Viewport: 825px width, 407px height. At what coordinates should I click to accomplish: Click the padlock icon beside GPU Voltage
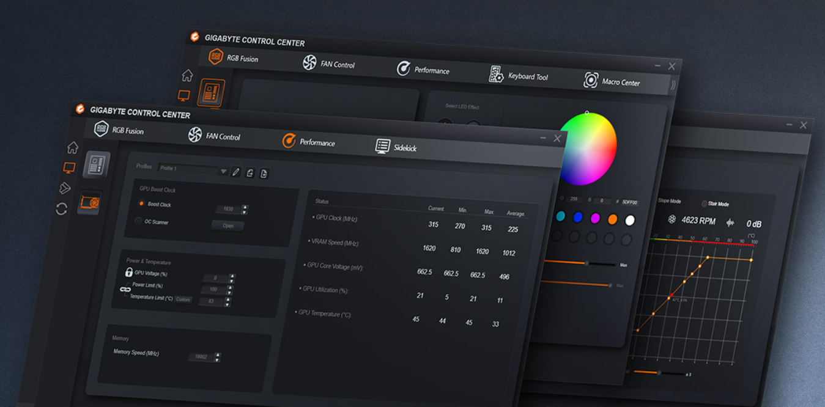point(129,272)
